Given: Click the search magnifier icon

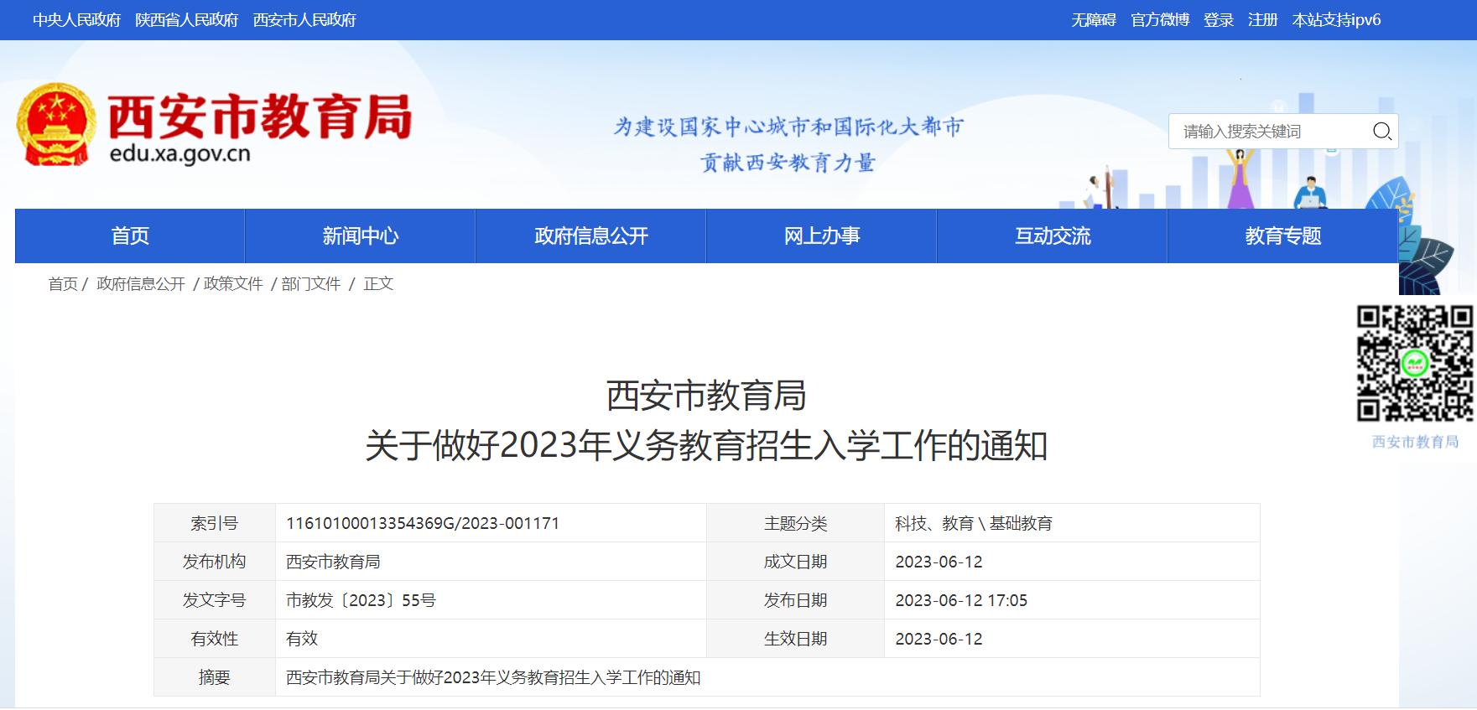Looking at the screenshot, I should click(1381, 131).
